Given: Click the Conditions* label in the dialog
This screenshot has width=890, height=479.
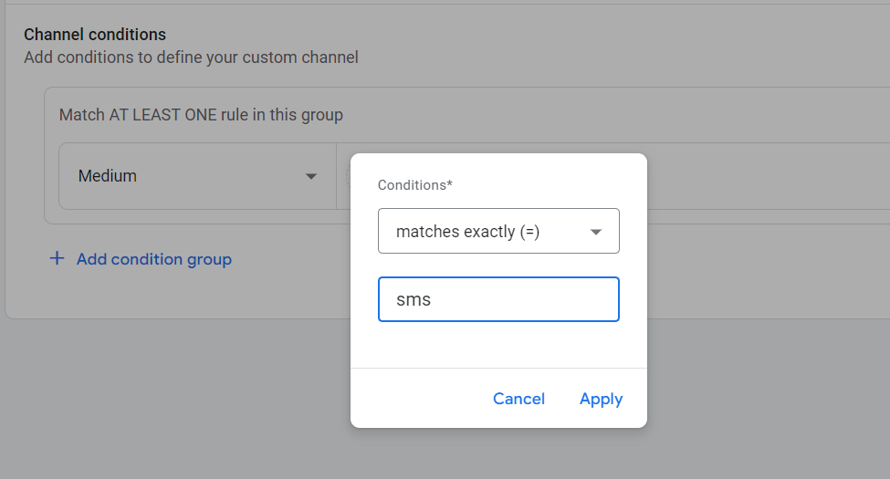Looking at the screenshot, I should [415, 185].
